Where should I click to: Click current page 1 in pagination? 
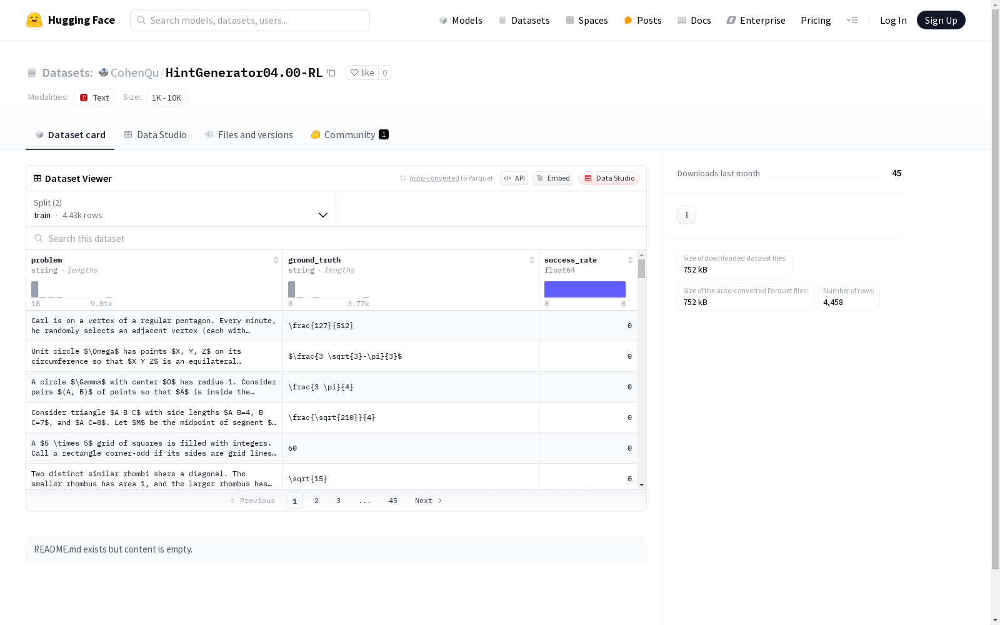[295, 501]
